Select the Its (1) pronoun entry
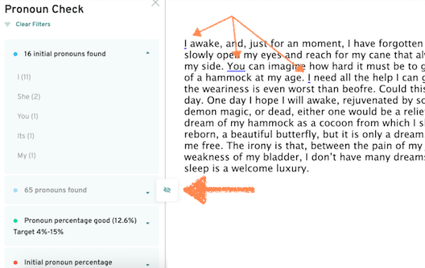Image resolution: width=425 pixels, height=268 pixels. click(x=26, y=135)
